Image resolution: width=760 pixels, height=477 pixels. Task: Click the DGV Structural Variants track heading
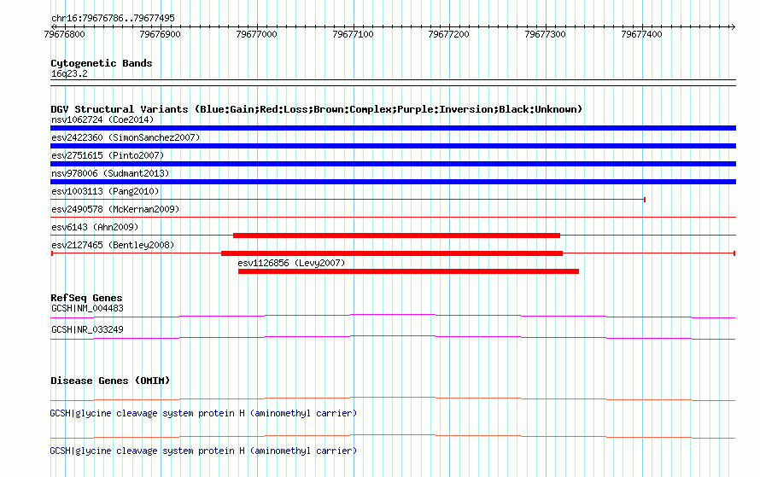(x=316, y=109)
